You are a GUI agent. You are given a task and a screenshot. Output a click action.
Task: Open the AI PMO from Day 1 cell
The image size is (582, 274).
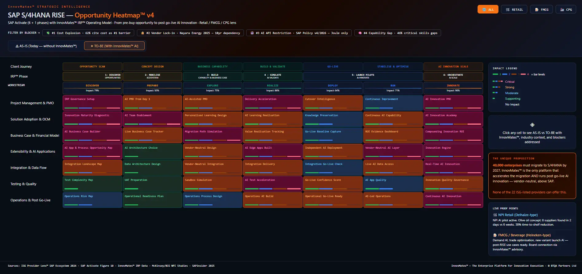152,103
